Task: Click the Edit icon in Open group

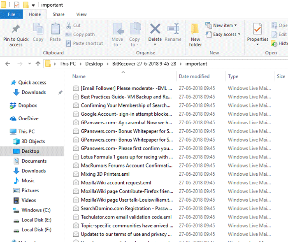Action: pos(274,34)
